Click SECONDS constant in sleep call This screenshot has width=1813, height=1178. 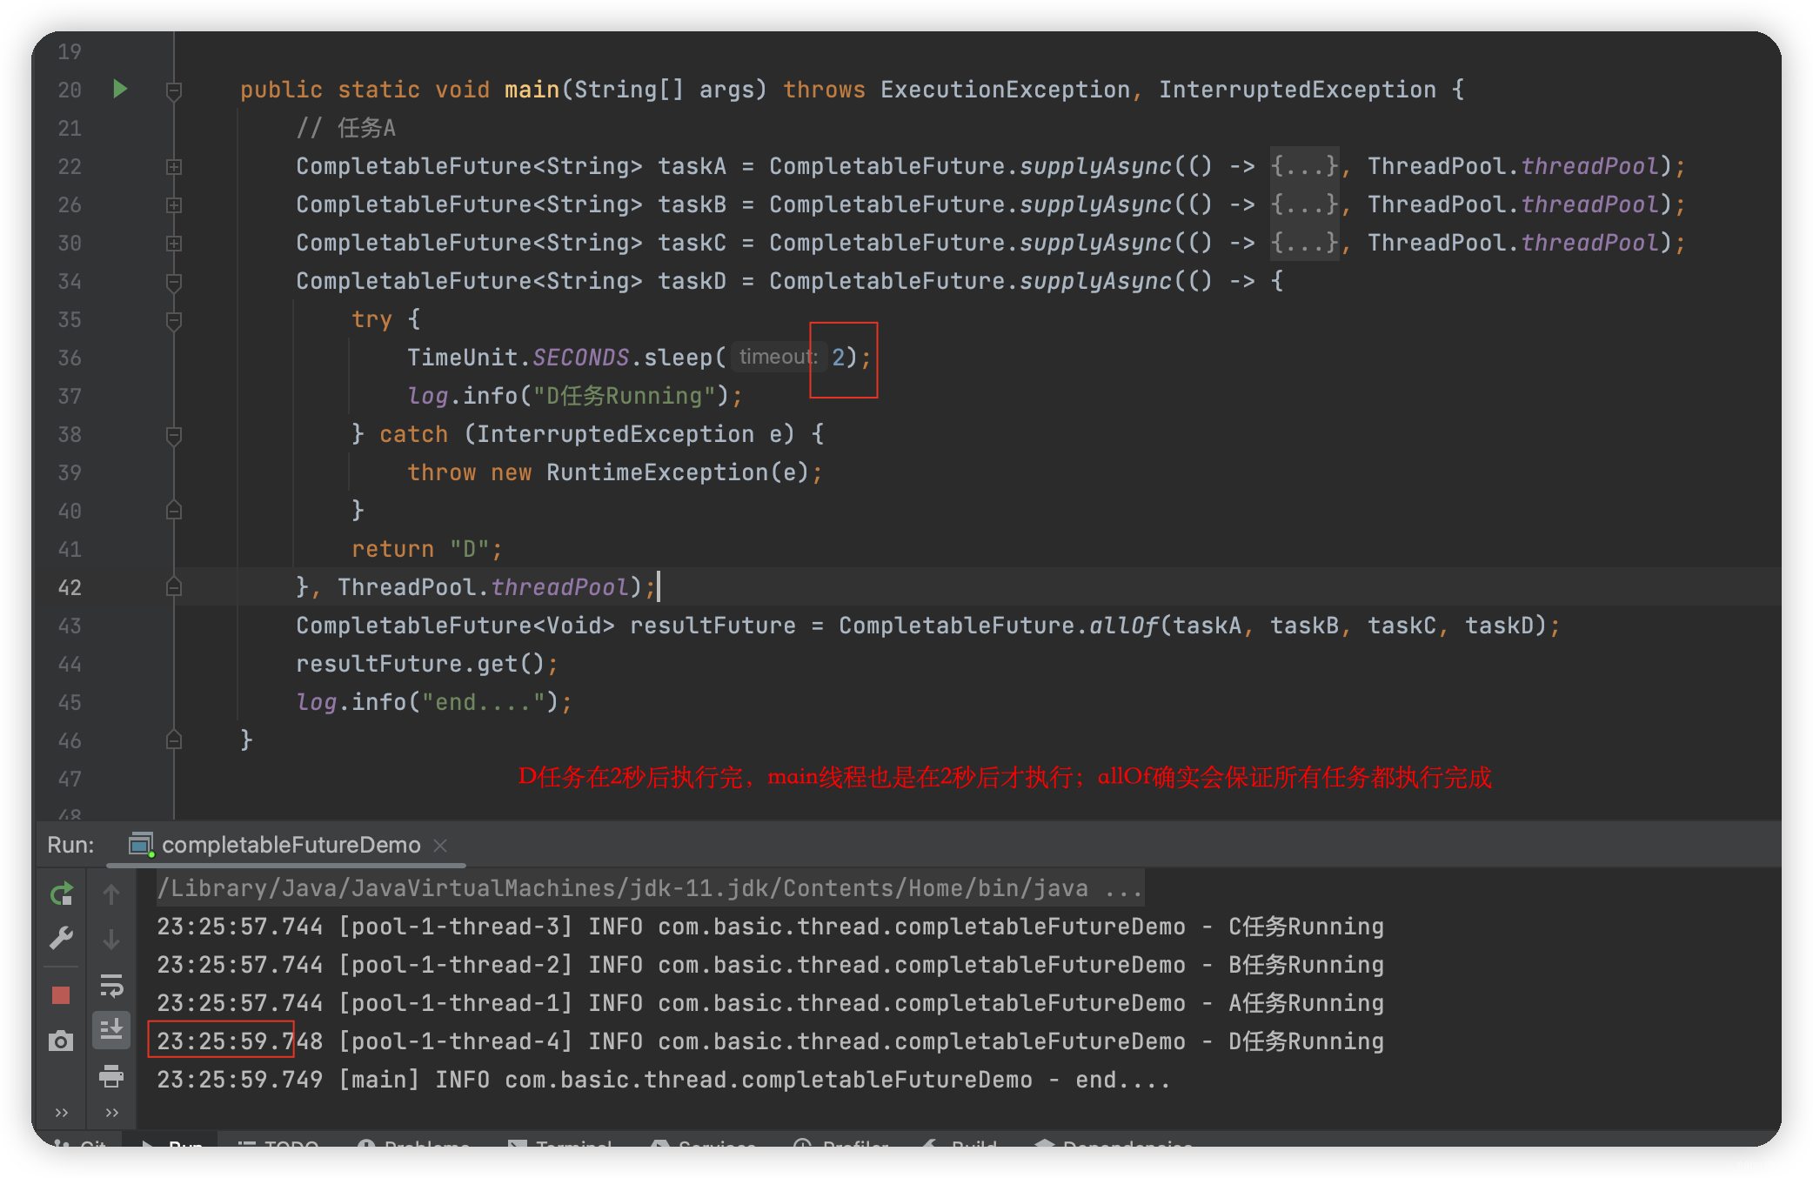point(580,358)
